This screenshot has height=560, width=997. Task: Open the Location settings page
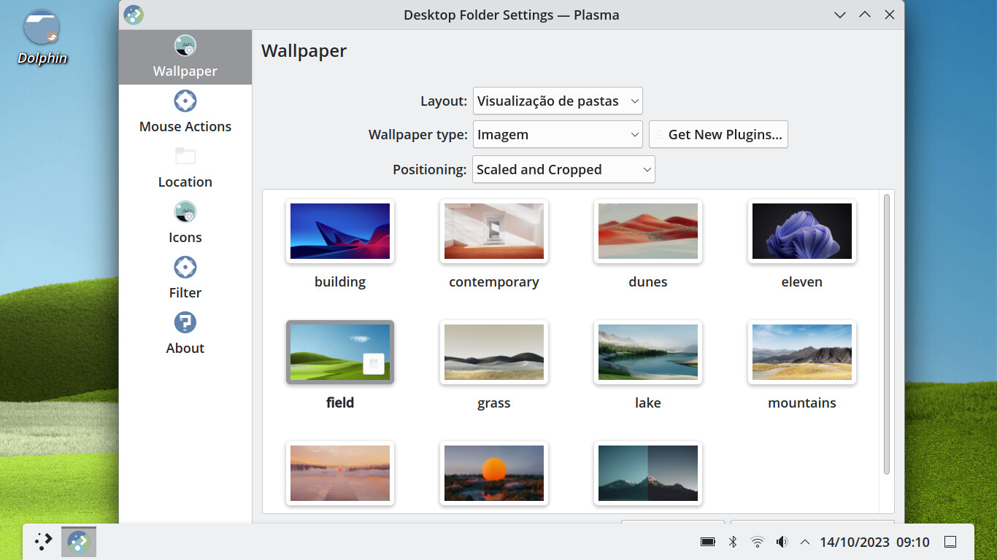(185, 167)
